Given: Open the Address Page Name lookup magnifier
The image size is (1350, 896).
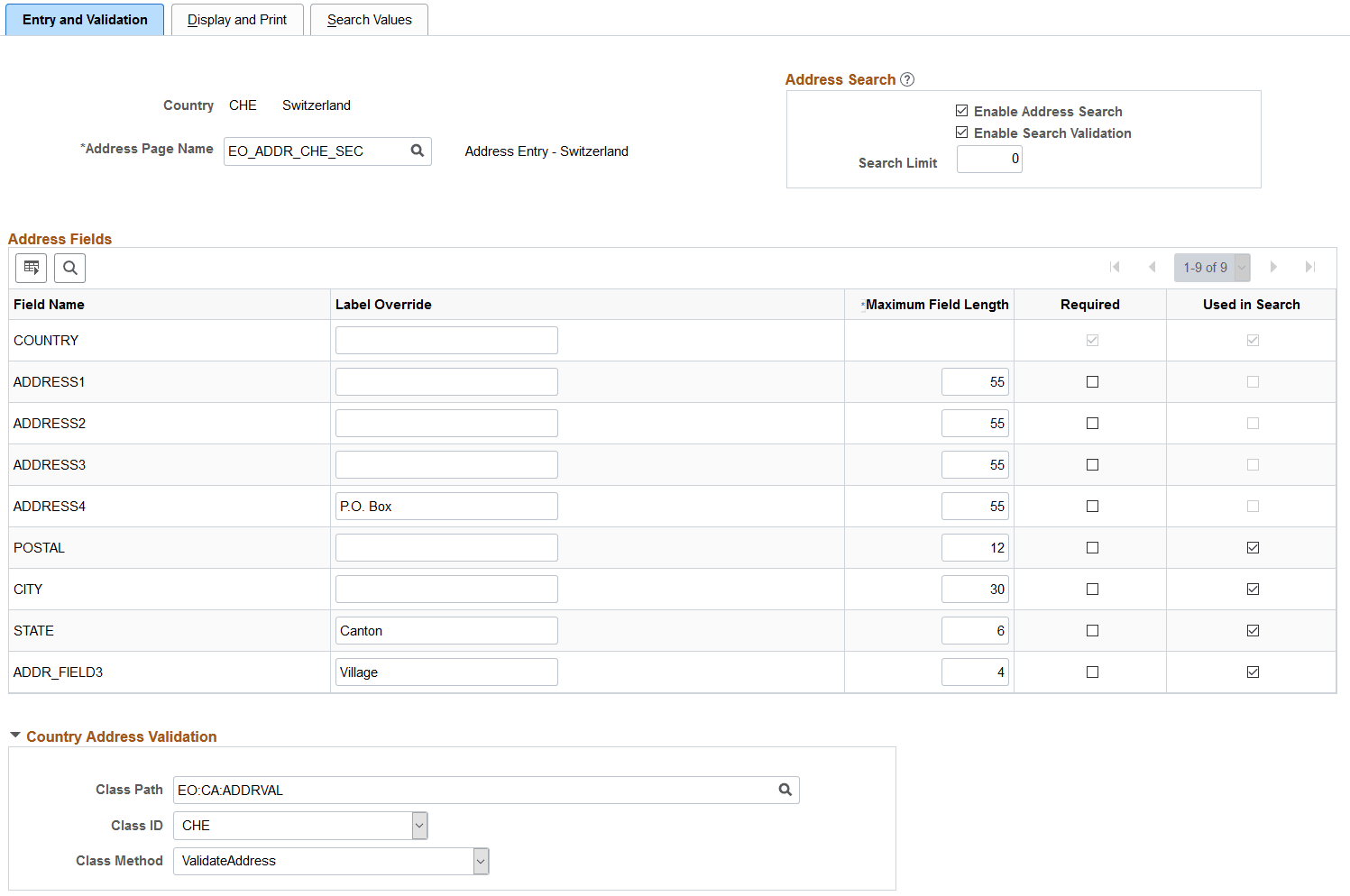Looking at the screenshot, I should click(x=417, y=151).
